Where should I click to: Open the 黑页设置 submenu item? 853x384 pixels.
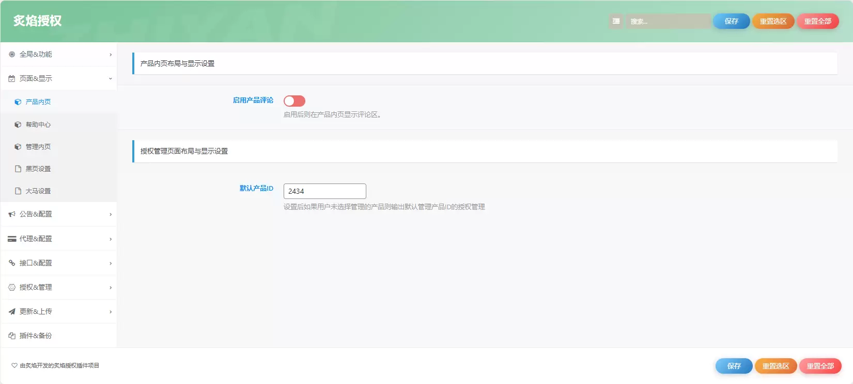point(58,169)
